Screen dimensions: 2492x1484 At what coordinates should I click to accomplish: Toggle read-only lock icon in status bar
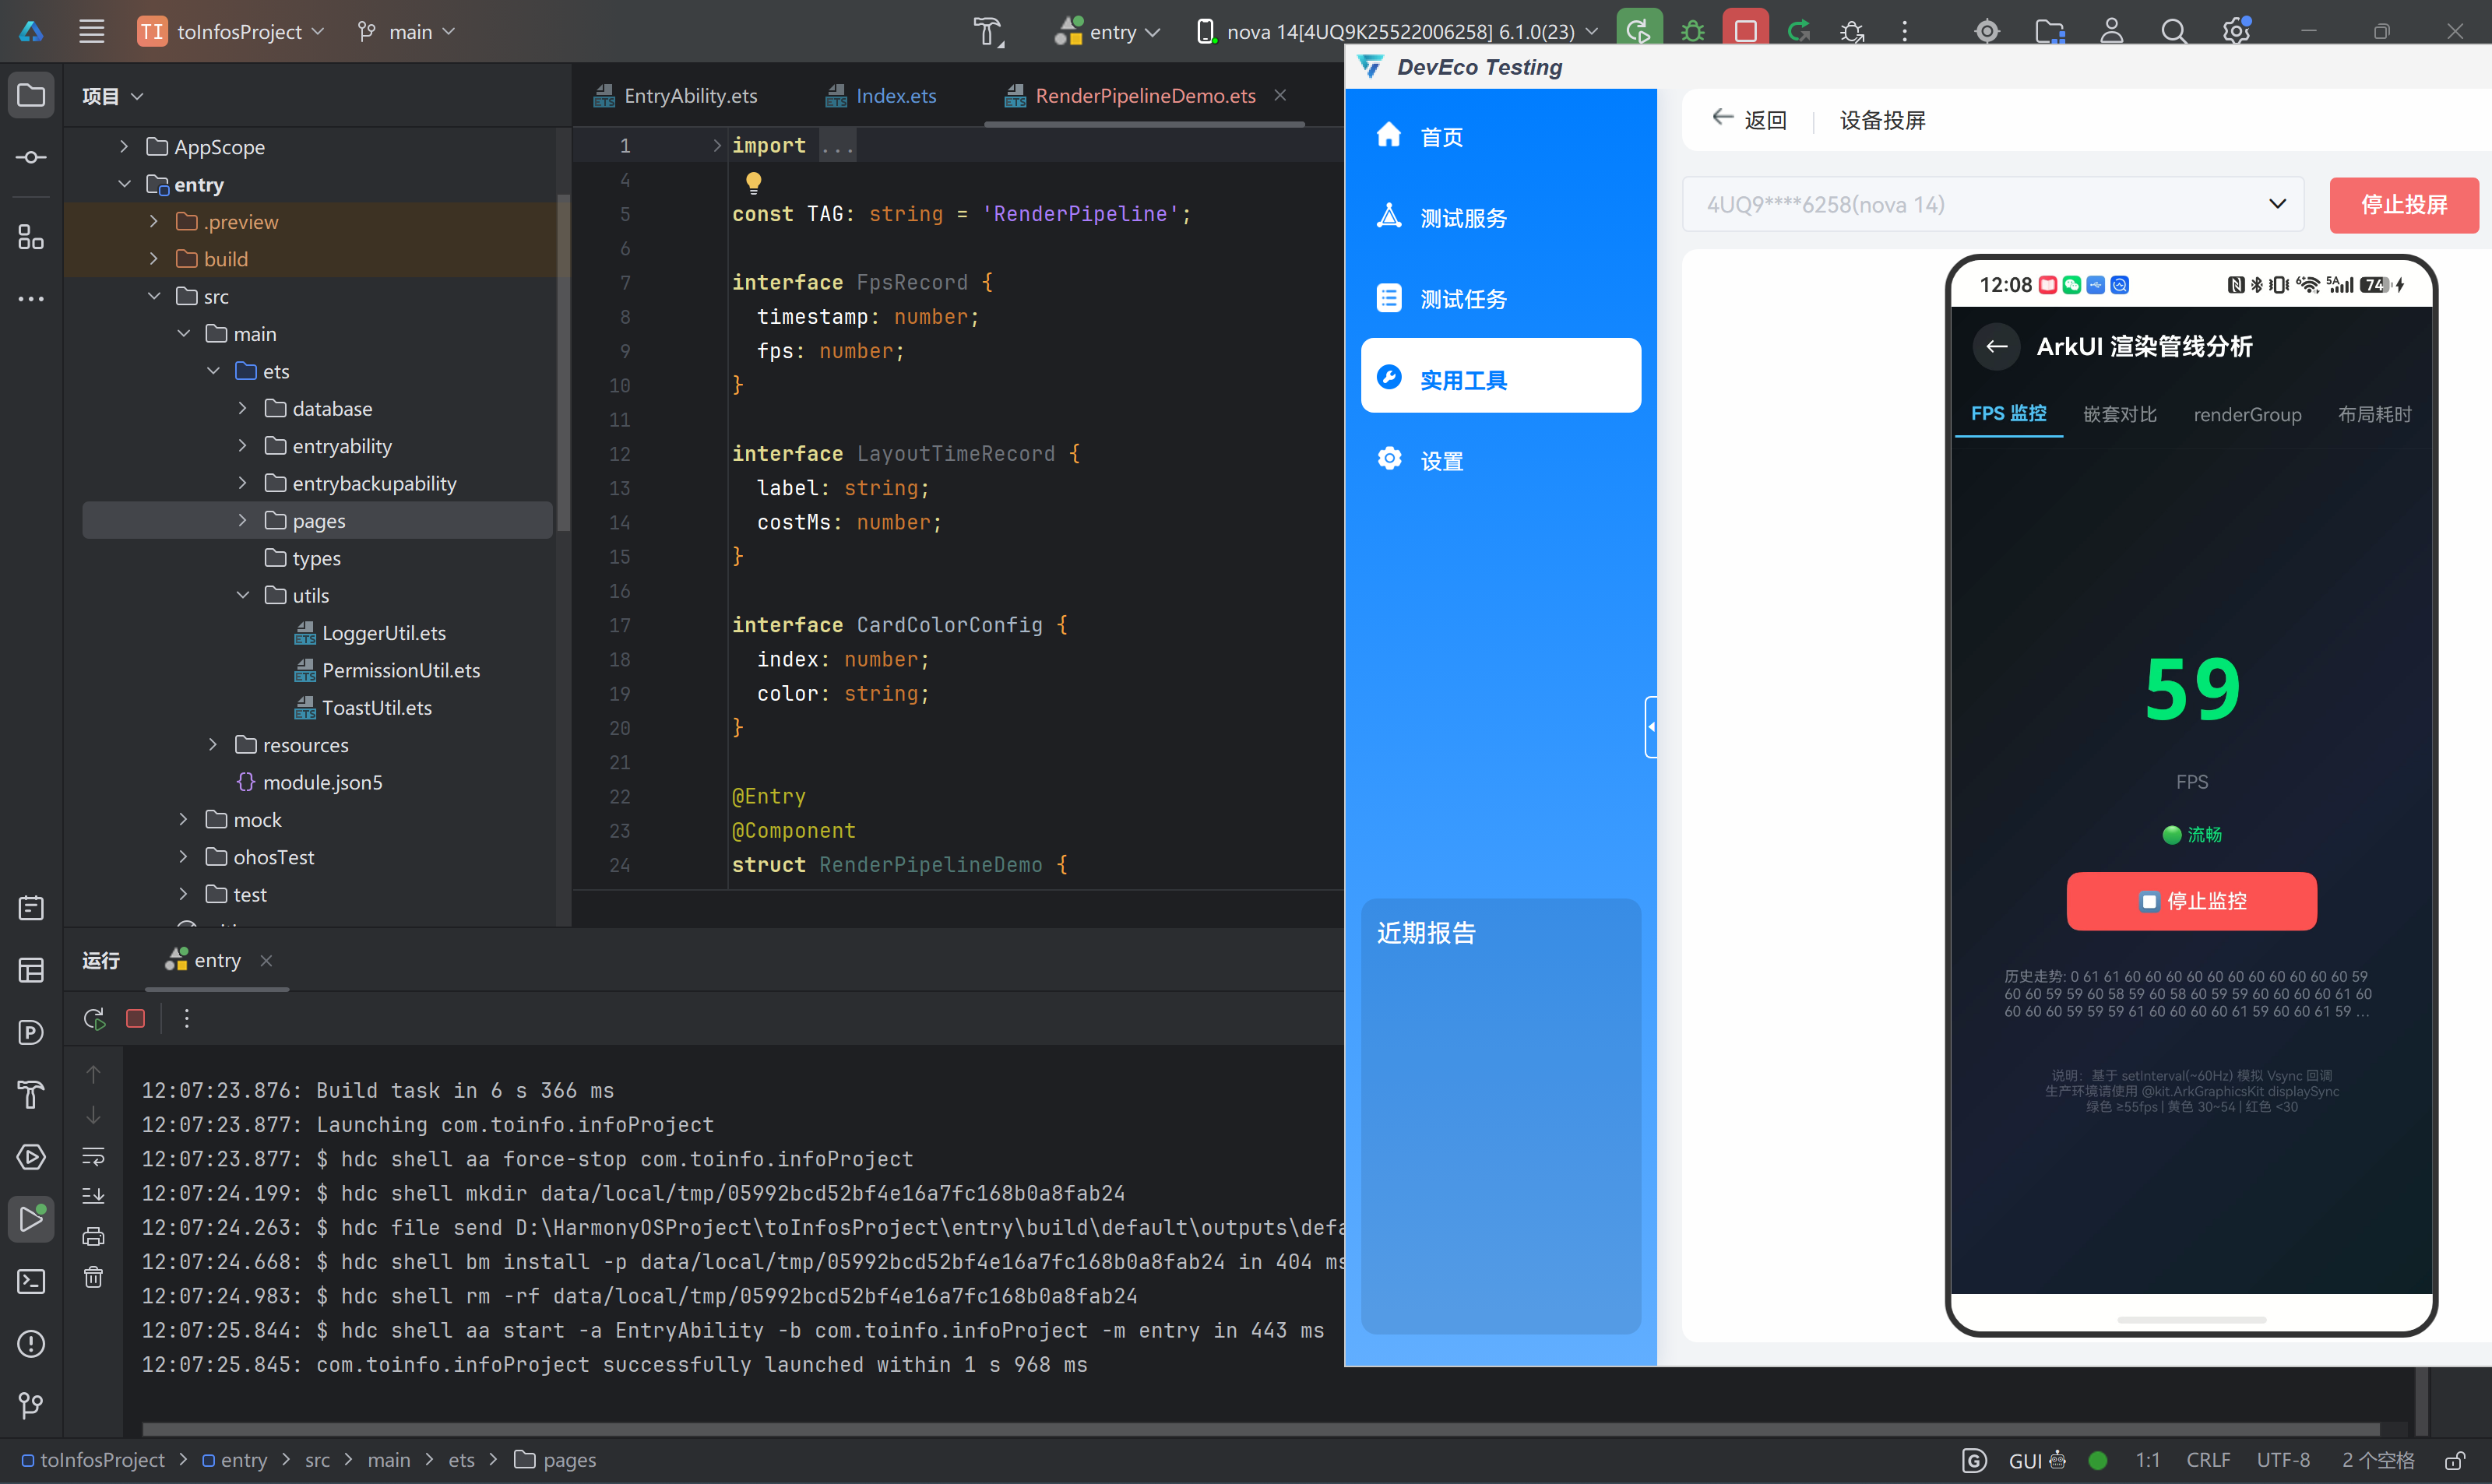[2455, 1460]
